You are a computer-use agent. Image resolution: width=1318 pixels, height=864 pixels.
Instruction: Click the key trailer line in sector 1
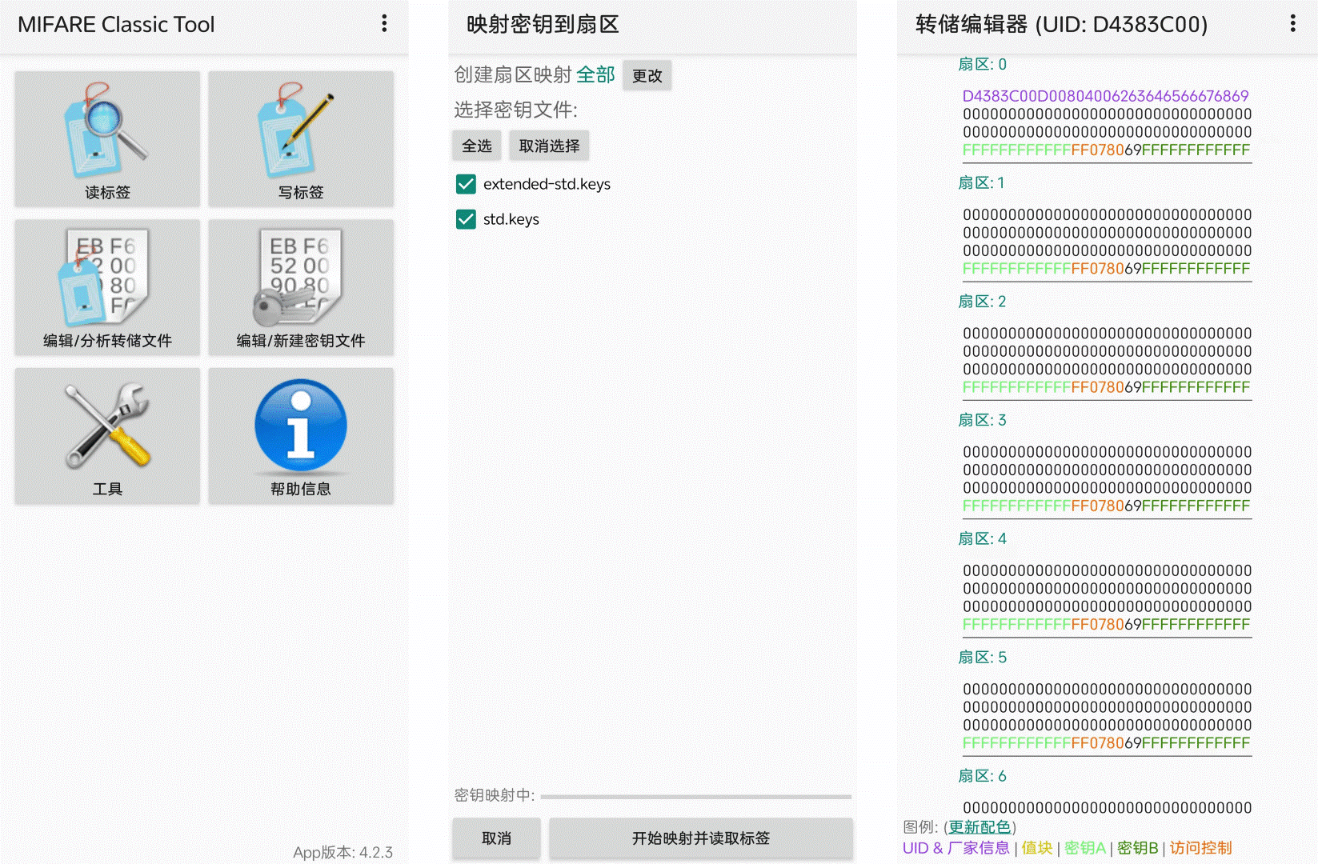coord(1106,269)
